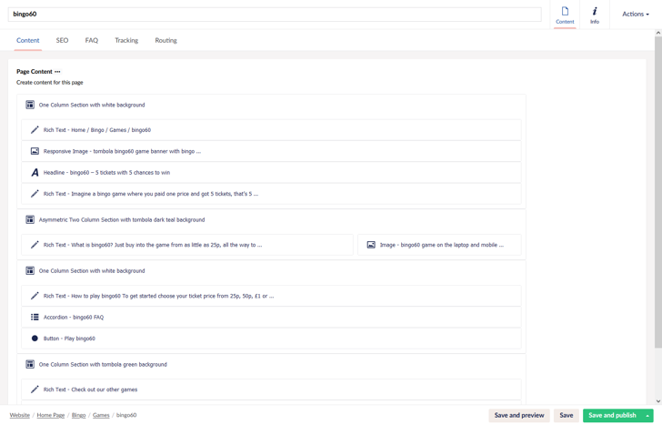The width and height of the screenshot is (662, 425).
Task: Open 'Headline - bingo60 – 5 tickets' block
Action: (x=272, y=172)
